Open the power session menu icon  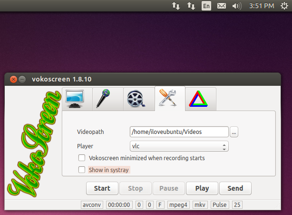click(284, 6)
